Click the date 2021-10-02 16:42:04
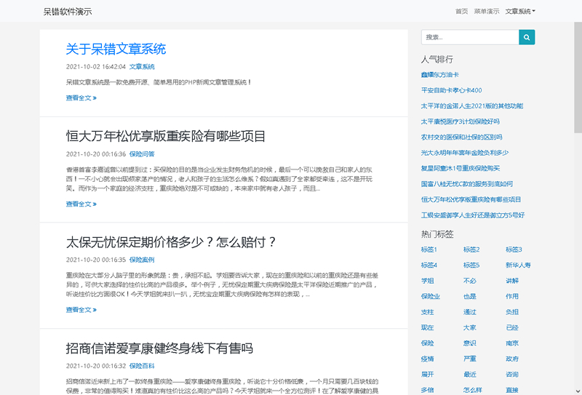The width and height of the screenshot is (582, 395). tap(96, 67)
